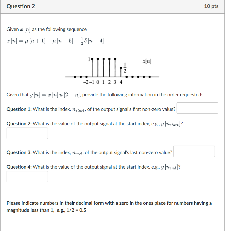Click the Question 2 answer input field
This screenshot has width=225, height=231.
click(x=27, y=133)
